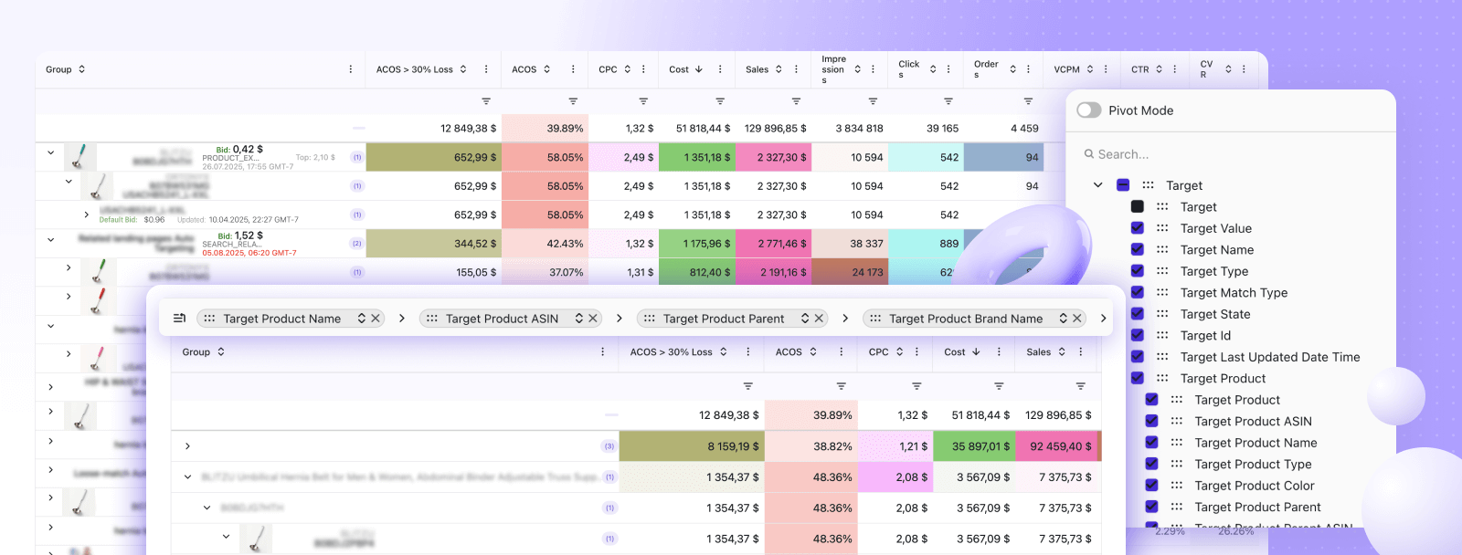The height and width of the screenshot is (555, 1462).
Task: Remove the Target Product ASIN grouping chip
Action: [x=593, y=319]
